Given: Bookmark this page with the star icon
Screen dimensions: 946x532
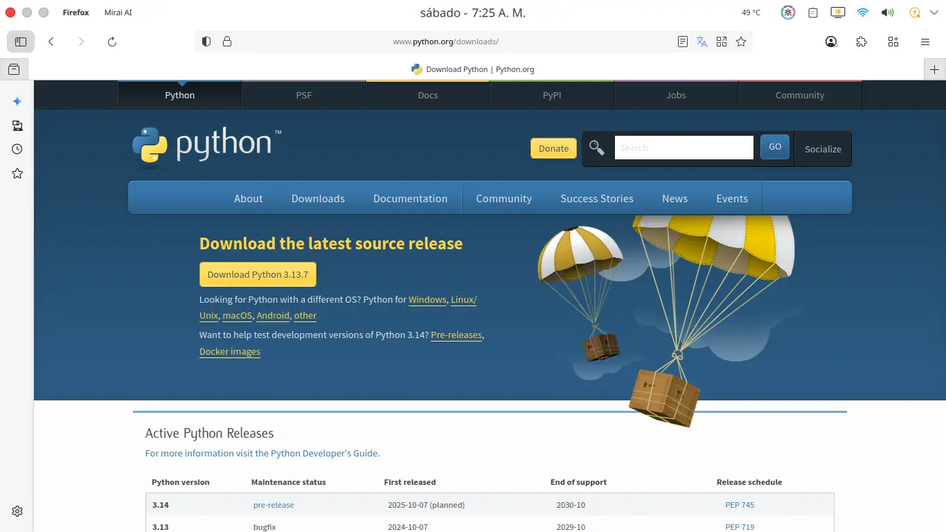Looking at the screenshot, I should [x=741, y=42].
